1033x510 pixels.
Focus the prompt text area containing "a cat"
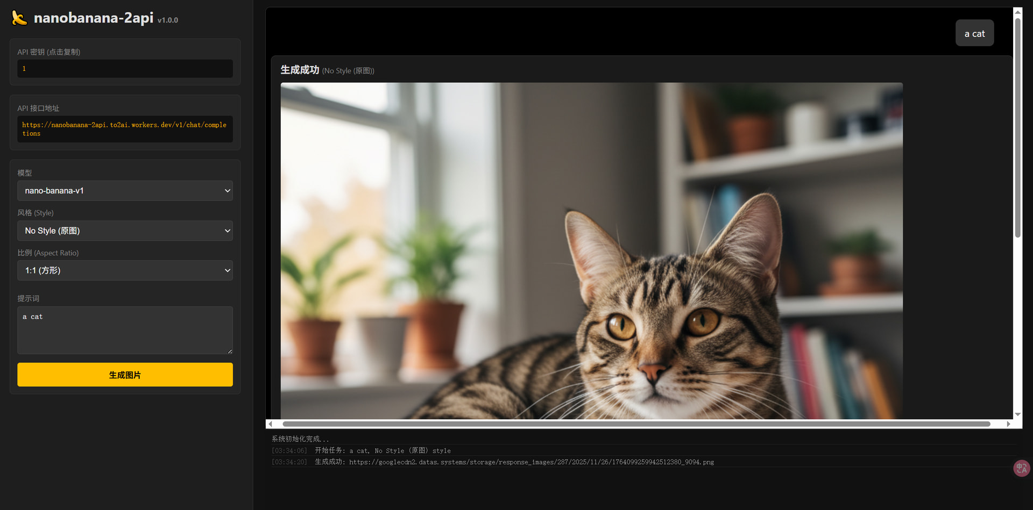pyautogui.click(x=125, y=330)
